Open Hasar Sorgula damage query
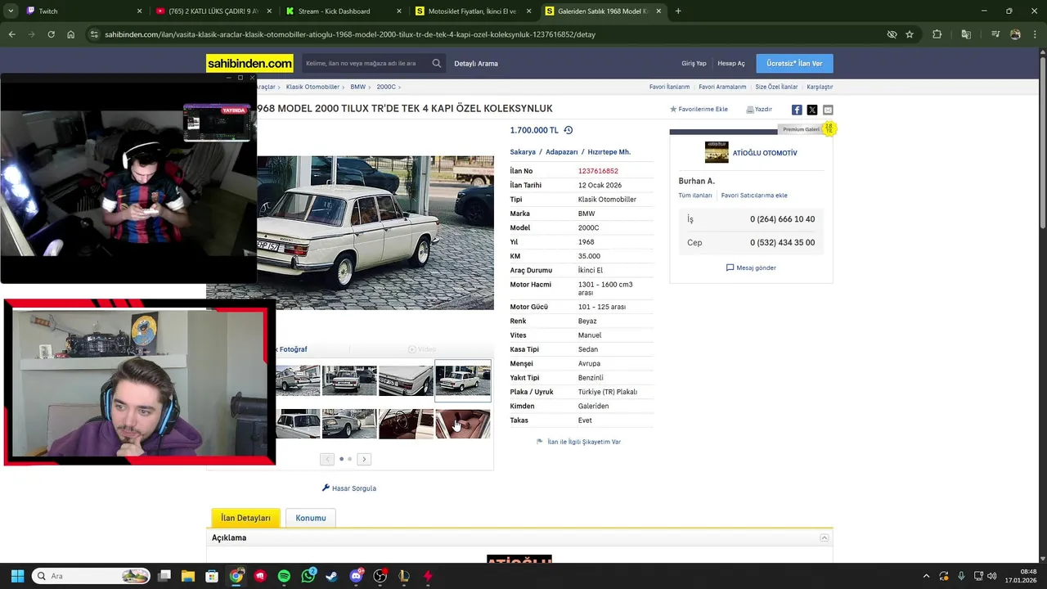The width and height of the screenshot is (1047, 589). click(349, 488)
